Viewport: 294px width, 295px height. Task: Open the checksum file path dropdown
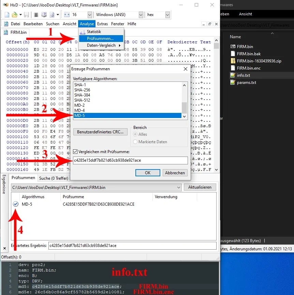coord(179,187)
